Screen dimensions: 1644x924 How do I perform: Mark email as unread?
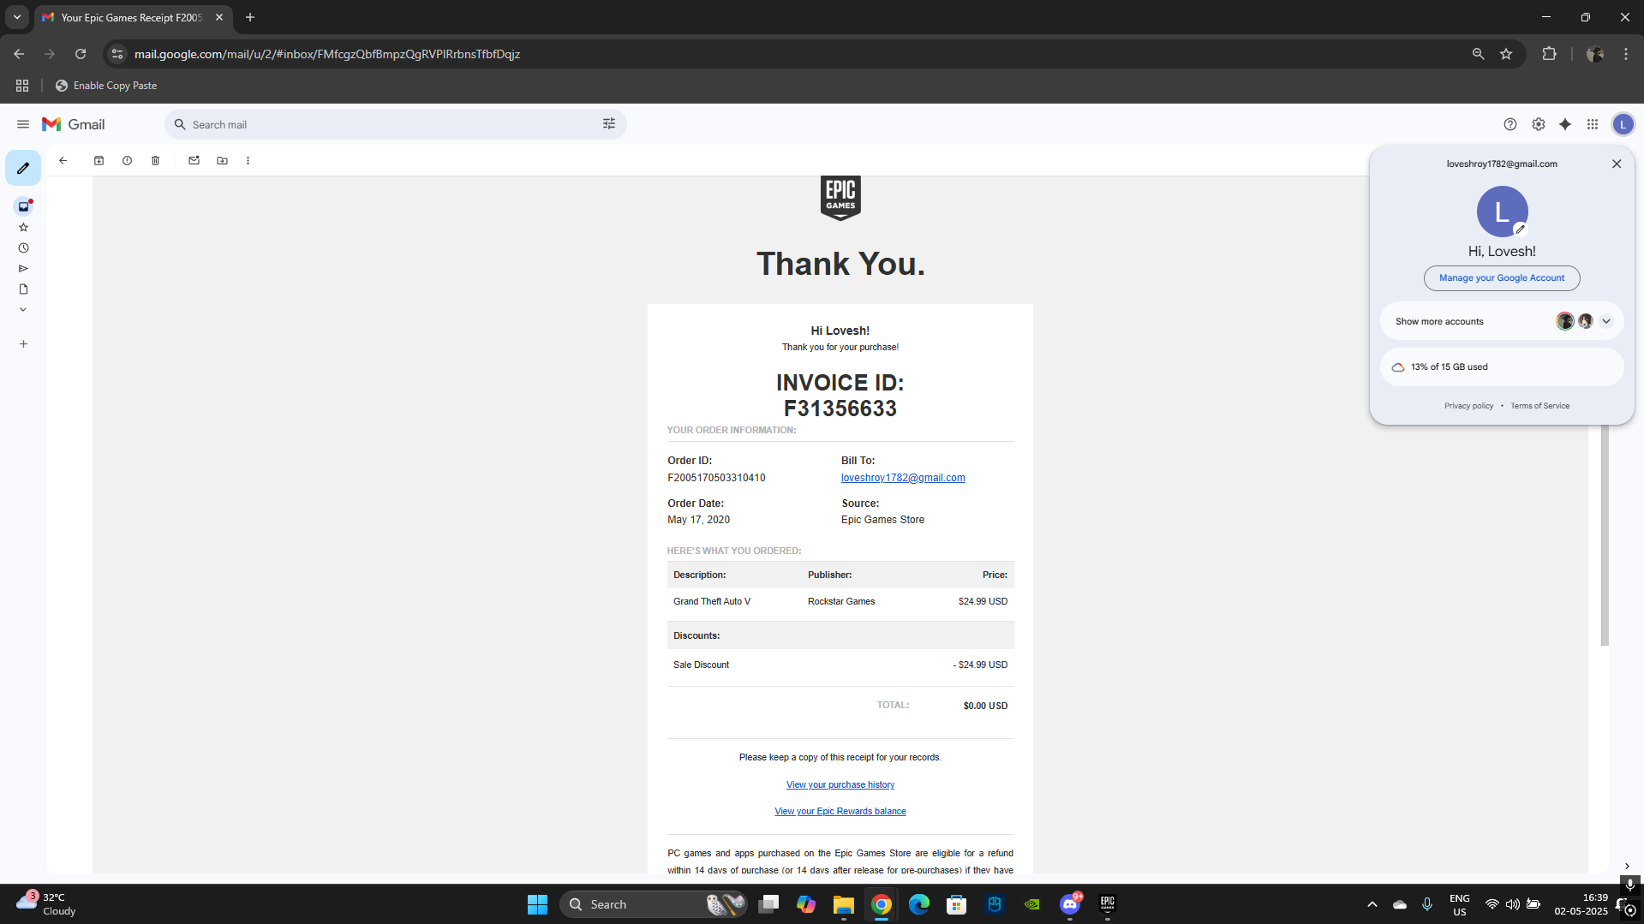[194, 160]
